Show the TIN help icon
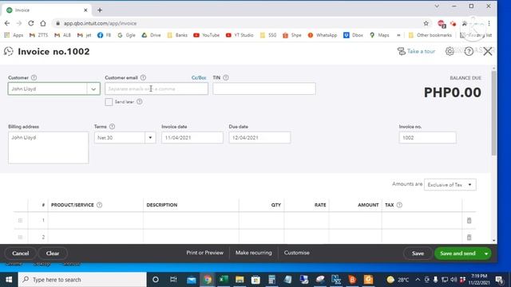 pyautogui.click(x=226, y=78)
